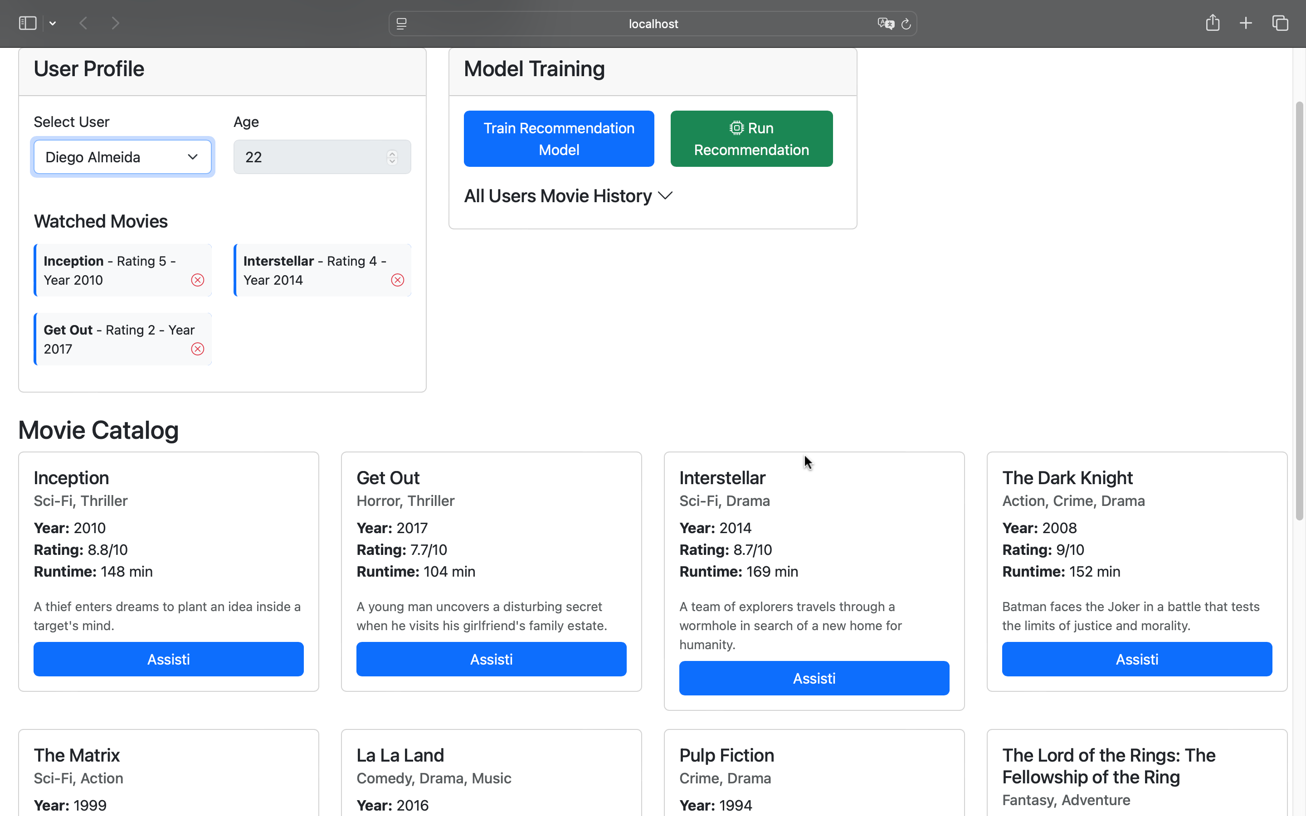Viewport: 1306px width, 816px height.
Task: Click the "Rating: 8.8/10" line
Action: (x=81, y=550)
